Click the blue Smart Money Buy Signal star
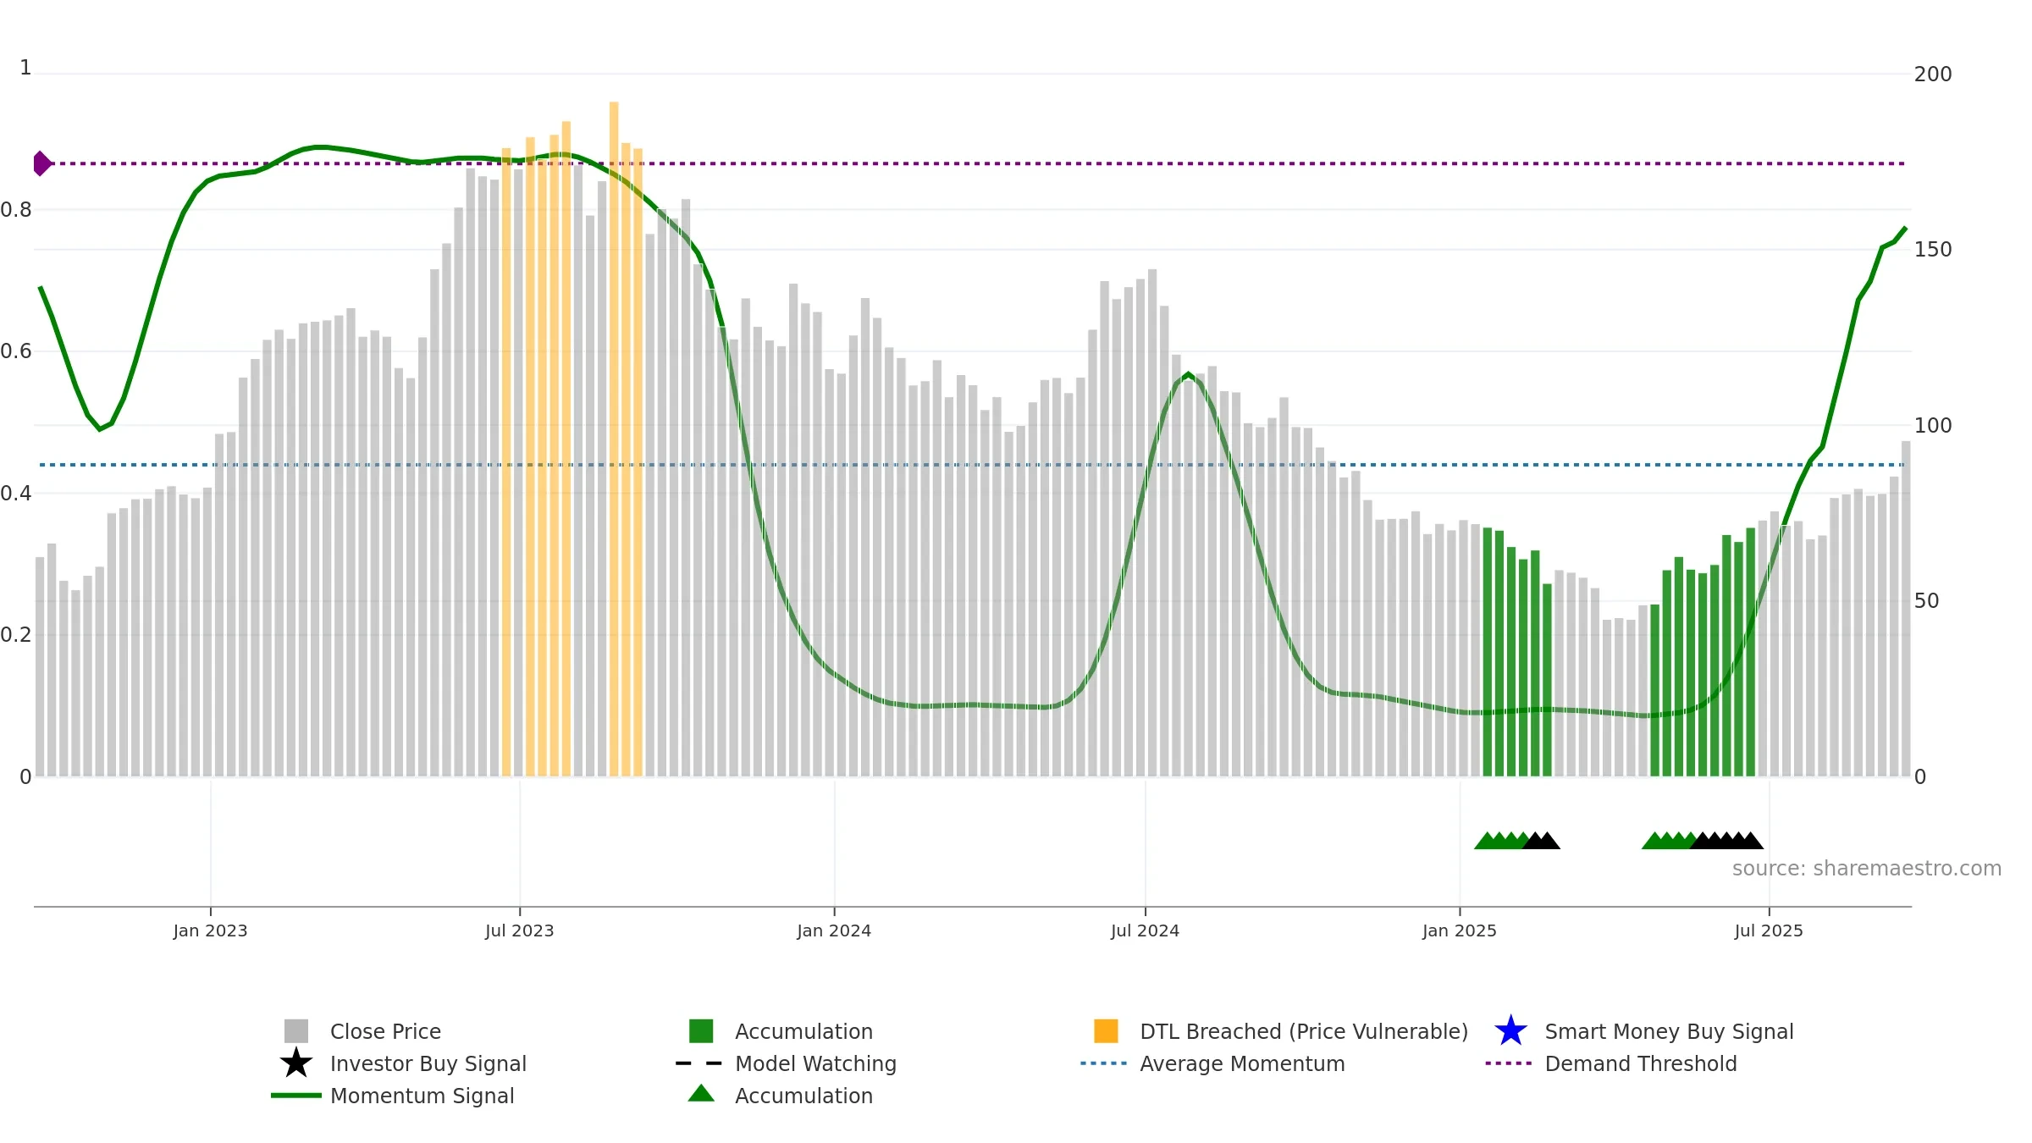Image resolution: width=2032 pixels, height=1143 pixels. tap(1510, 1031)
